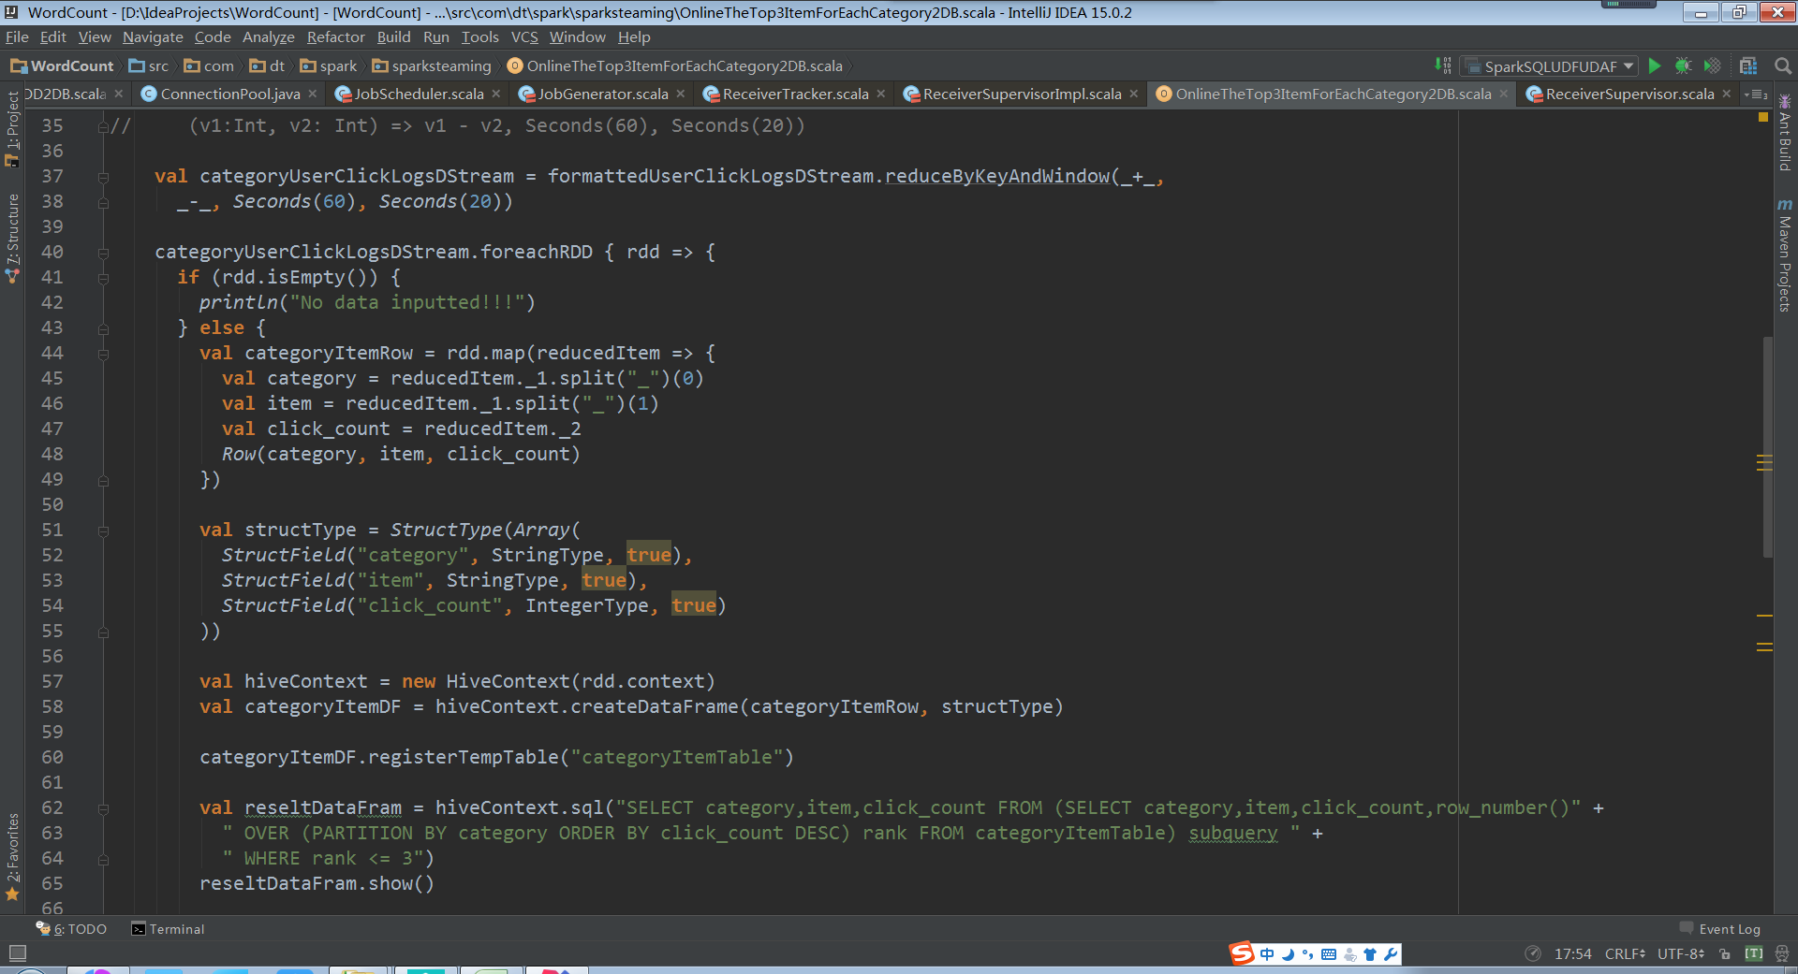Click the spark breadcrumb folder
Viewport: 1798px width, 974px height.
[329, 65]
